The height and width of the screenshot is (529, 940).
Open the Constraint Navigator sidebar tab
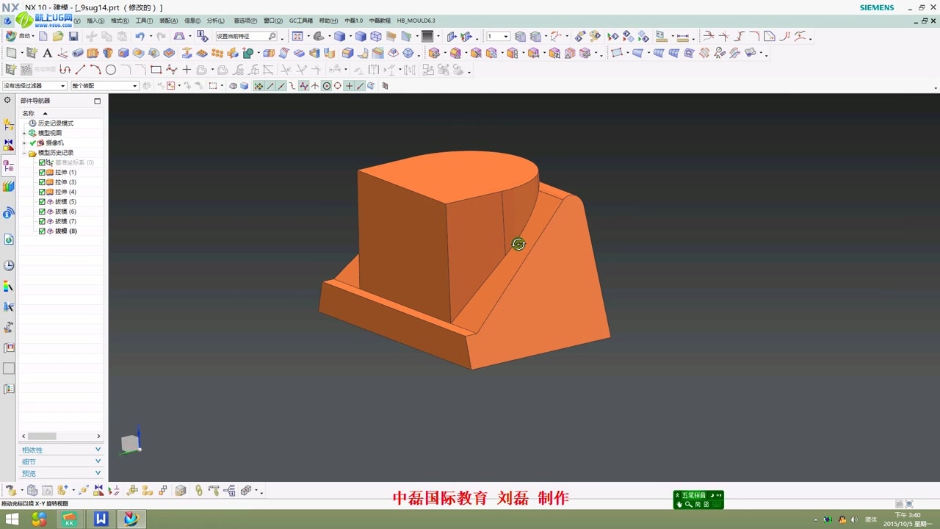pos(9,145)
